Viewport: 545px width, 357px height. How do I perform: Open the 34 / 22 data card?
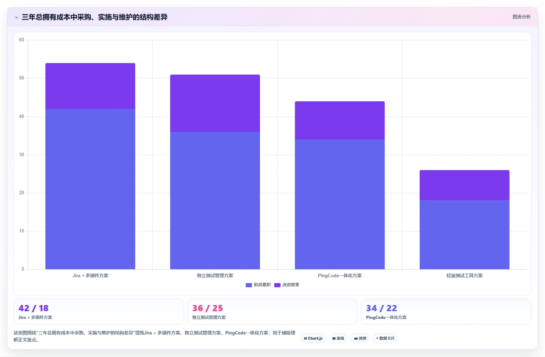446,312
